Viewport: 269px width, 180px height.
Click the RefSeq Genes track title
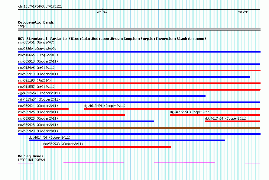[x=31, y=156]
